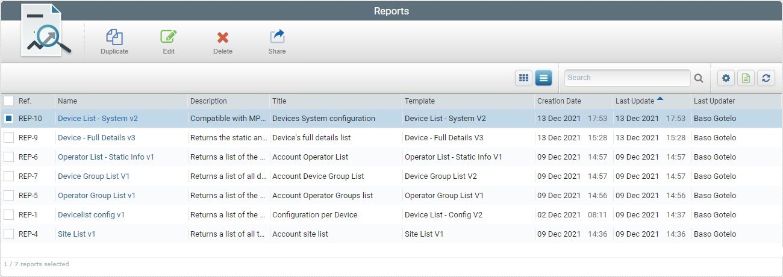The height and width of the screenshot is (277, 783).
Task: Sort by the Name column header
Action: [x=67, y=101]
